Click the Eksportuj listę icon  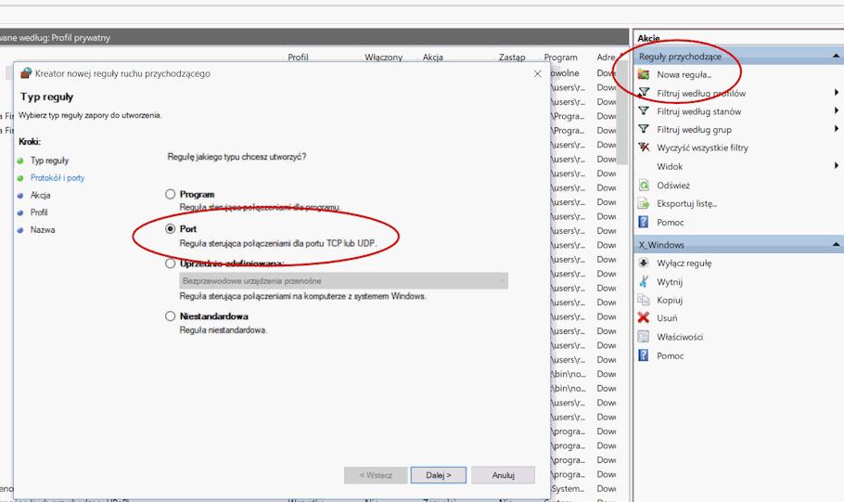(644, 203)
